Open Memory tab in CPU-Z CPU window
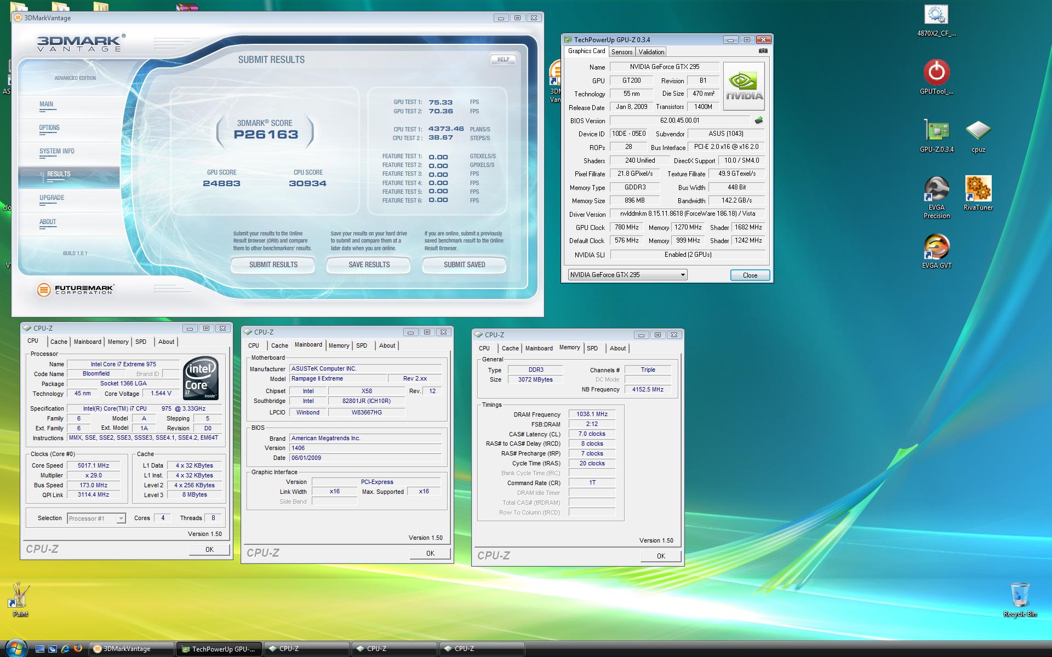Image resolution: width=1052 pixels, height=657 pixels. tap(118, 342)
